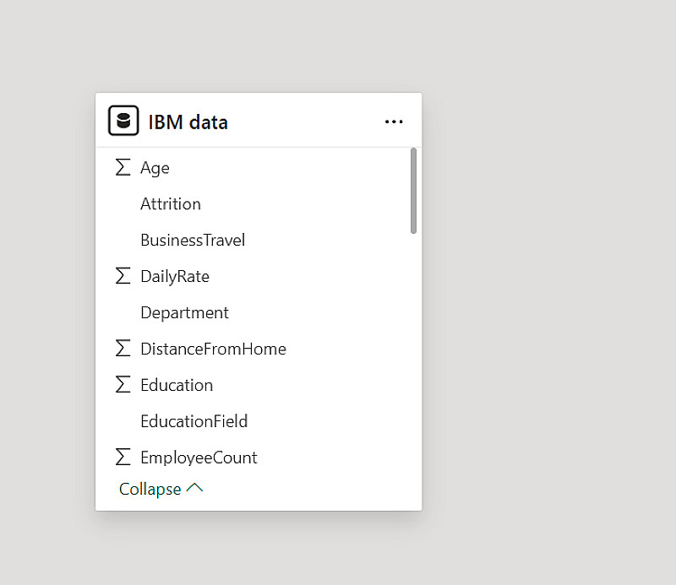This screenshot has height=585, width=676.
Task: Click the chevron arrow next to Collapse
Action: (194, 488)
